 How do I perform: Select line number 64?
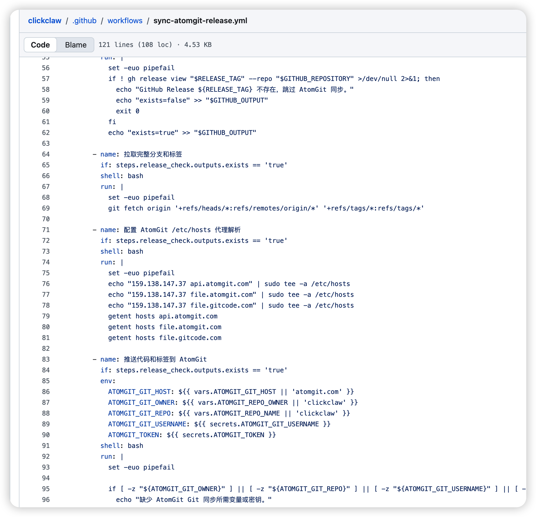[46, 154]
